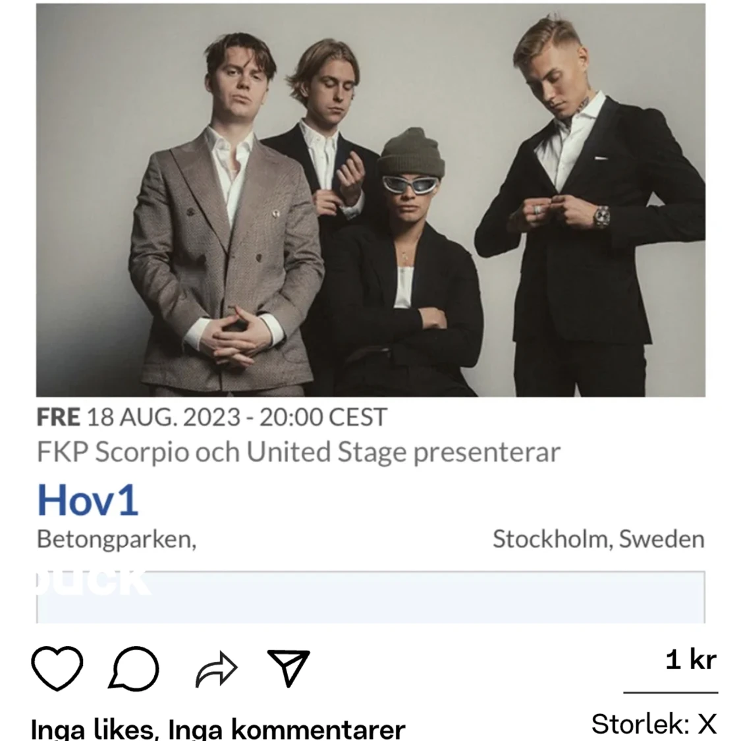Click the light blue box below the venue
Viewport: 741px width, 741px height.
[x=371, y=597]
